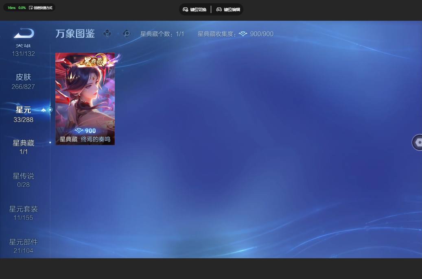Select the 皮肤 266/827 tab
This screenshot has height=279, width=422.
24,81
